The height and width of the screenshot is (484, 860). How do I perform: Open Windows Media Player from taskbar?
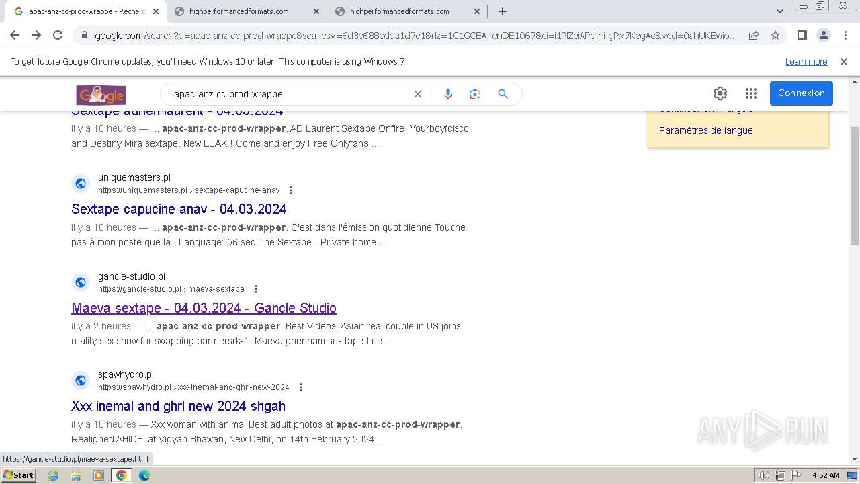(99, 475)
